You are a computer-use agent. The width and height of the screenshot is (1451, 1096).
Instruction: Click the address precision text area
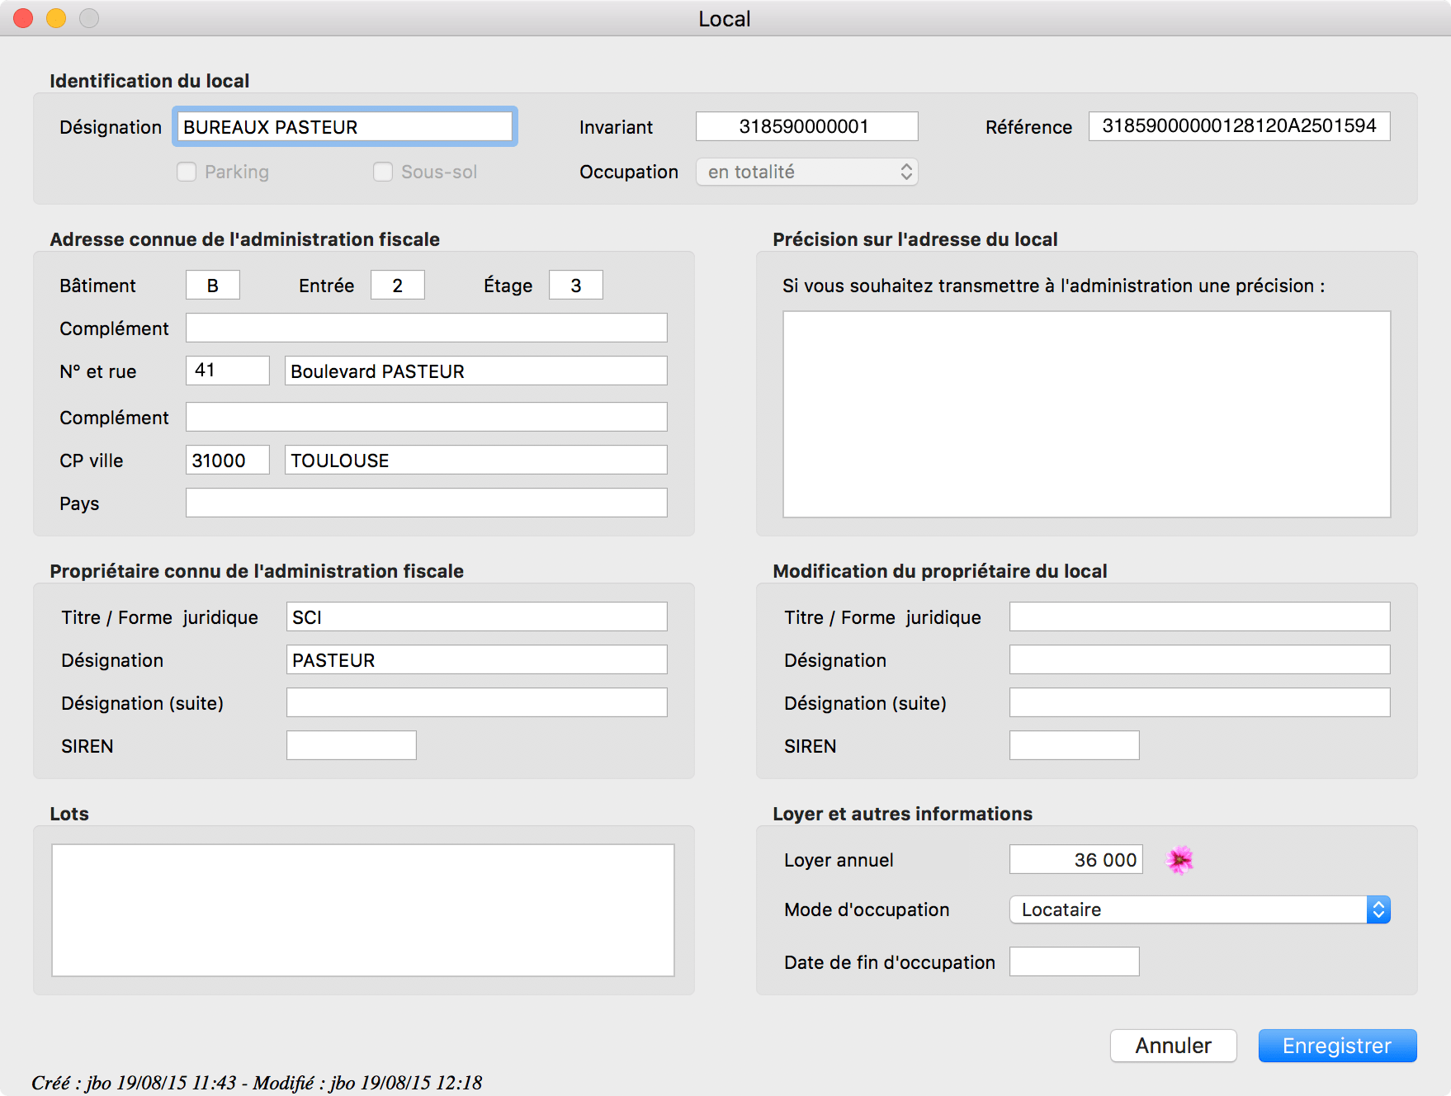point(1086,414)
